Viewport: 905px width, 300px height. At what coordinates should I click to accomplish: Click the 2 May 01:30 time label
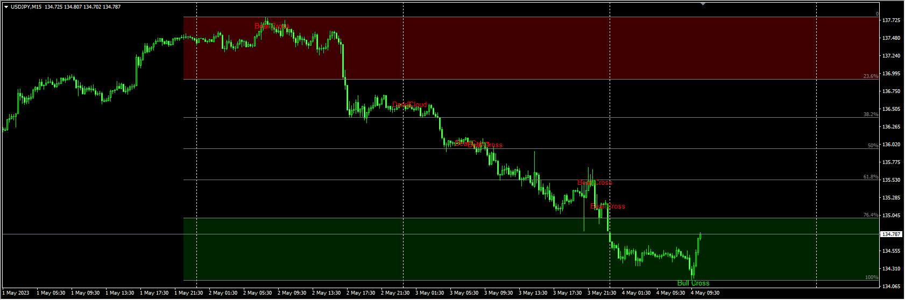[x=223, y=293]
